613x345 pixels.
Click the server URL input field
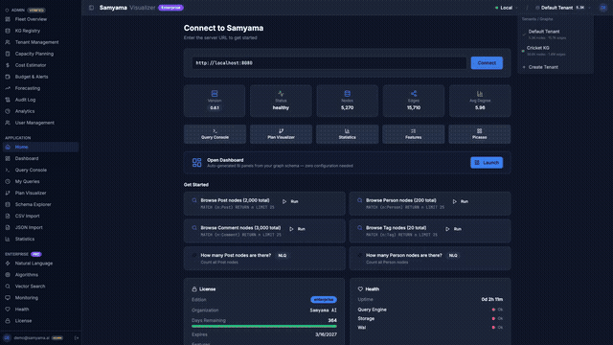329,63
